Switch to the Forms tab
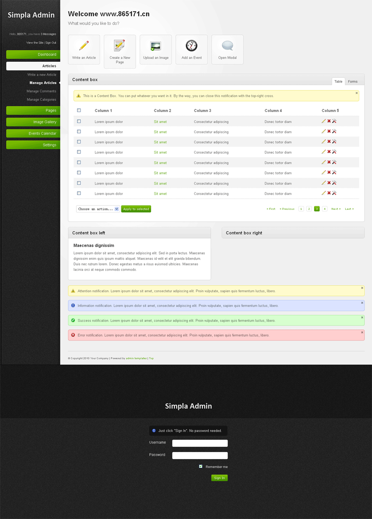 click(x=352, y=81)
